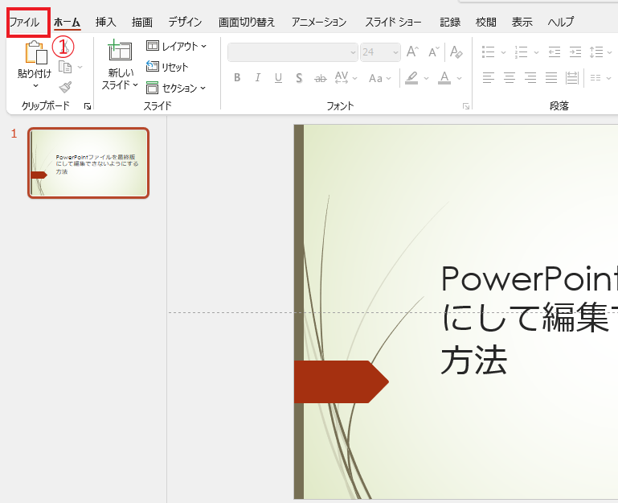Align text to the left
The image size is (618, 503).
[x=489, y=78]
